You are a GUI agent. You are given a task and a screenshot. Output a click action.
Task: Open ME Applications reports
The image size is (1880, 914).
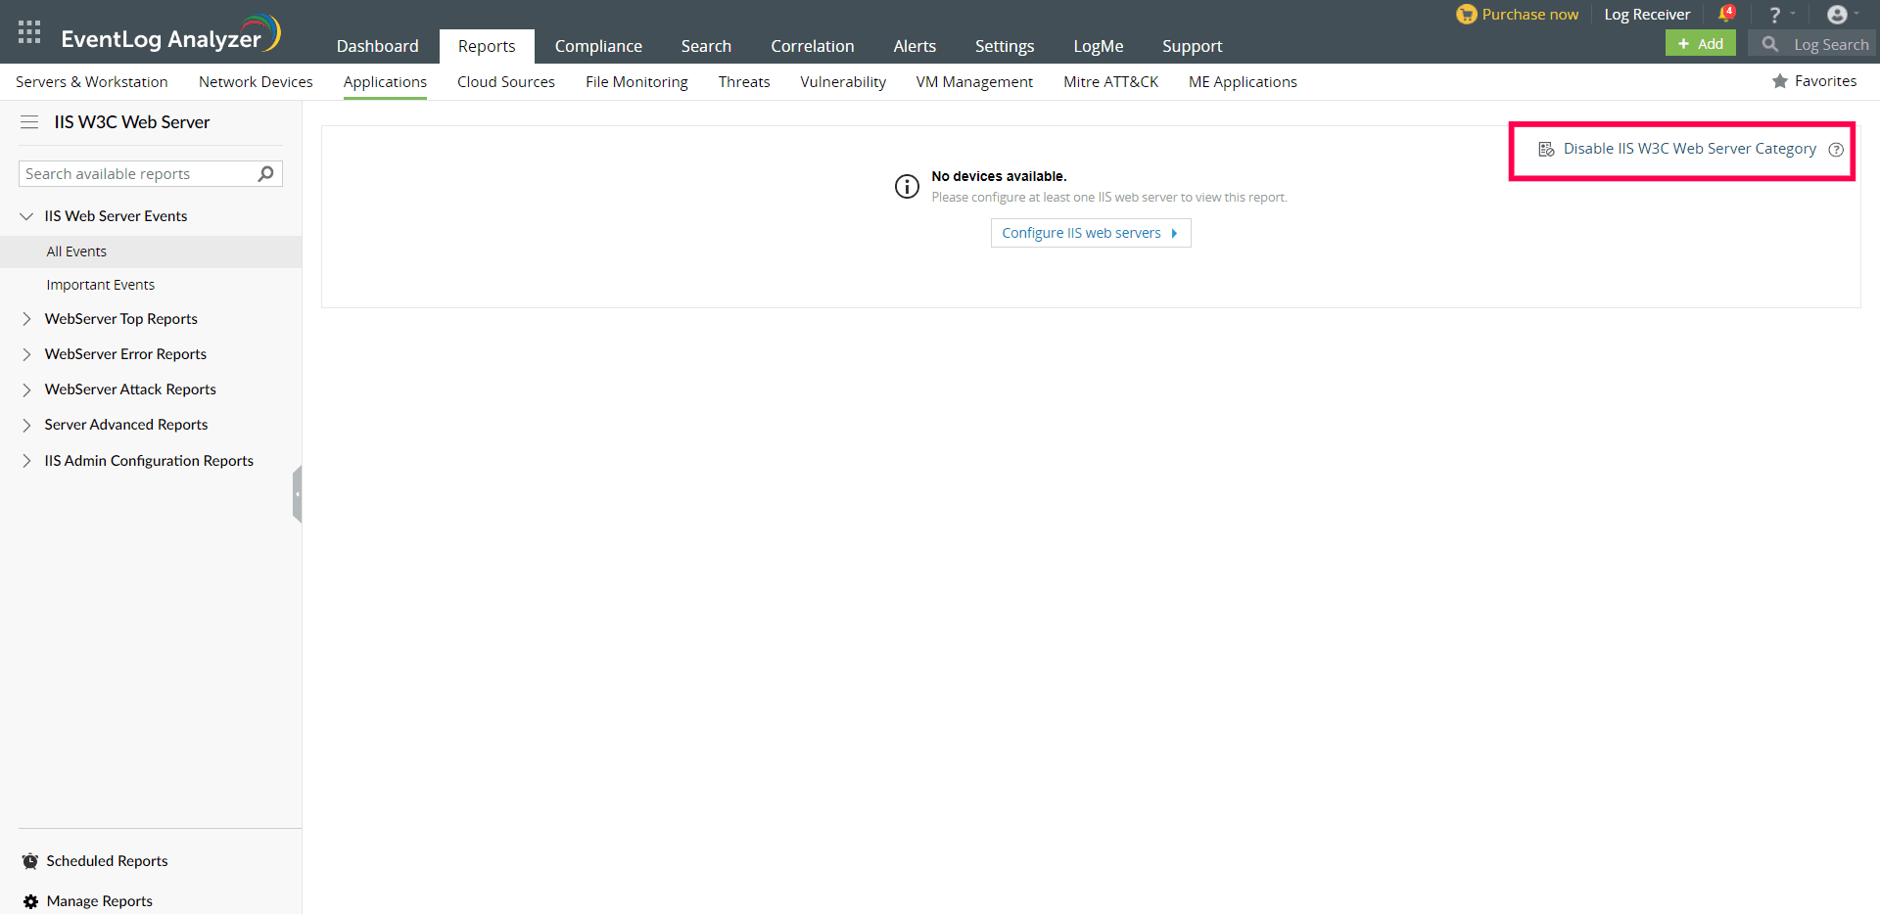tap(1243, 82)
